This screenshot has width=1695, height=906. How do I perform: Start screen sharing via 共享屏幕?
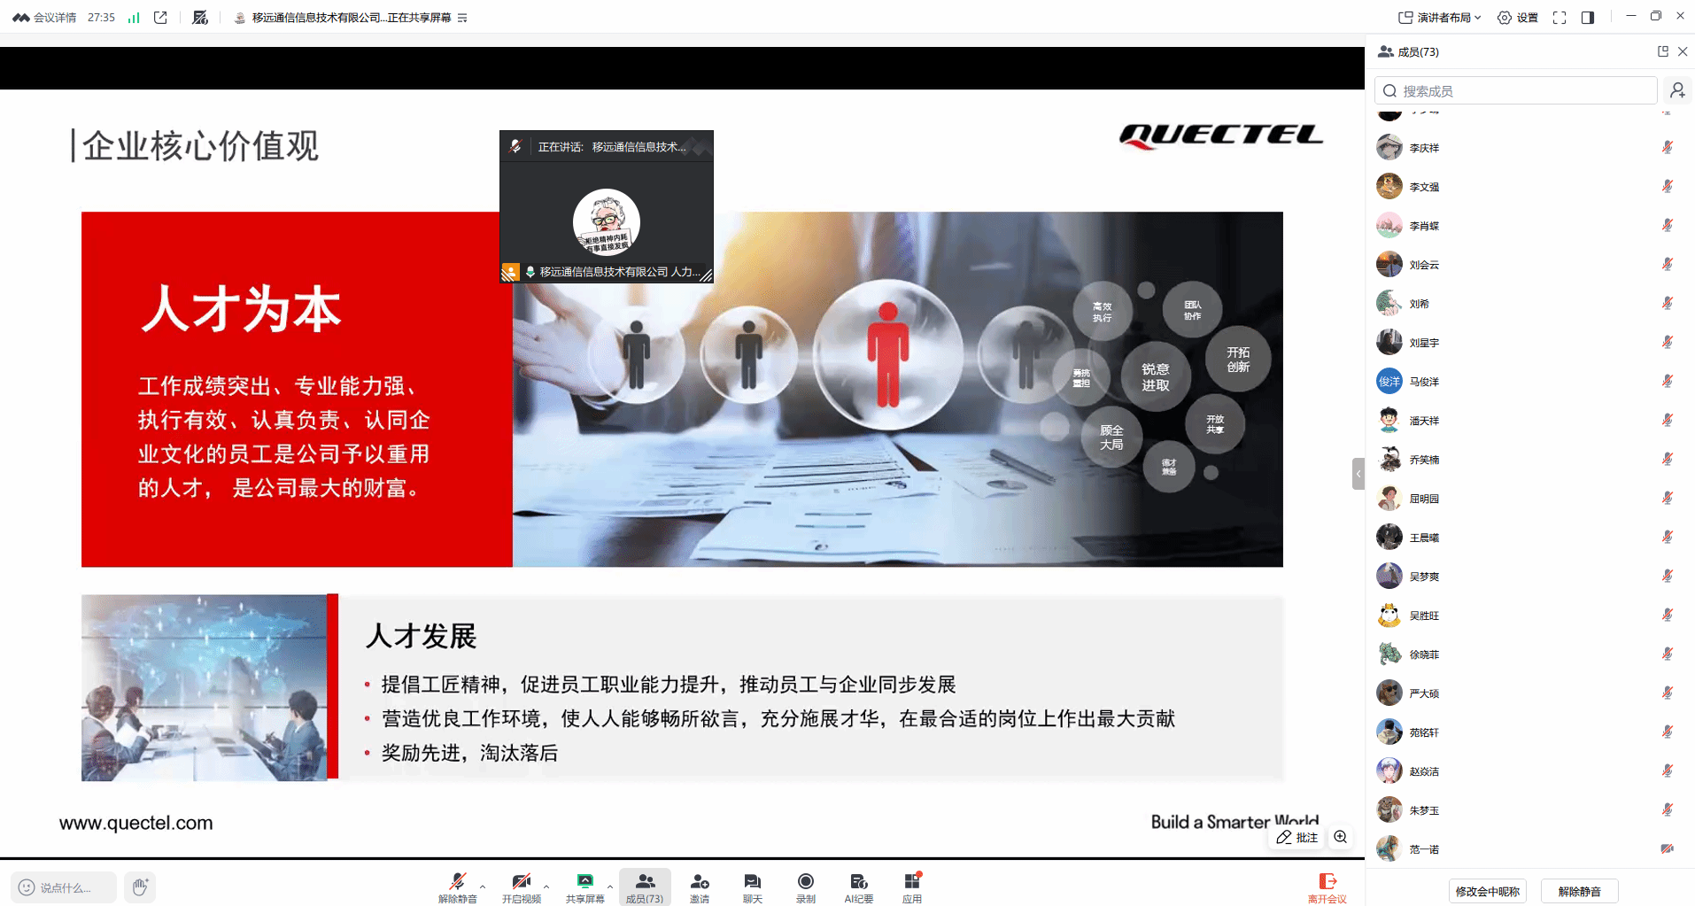tap(584, 882)
